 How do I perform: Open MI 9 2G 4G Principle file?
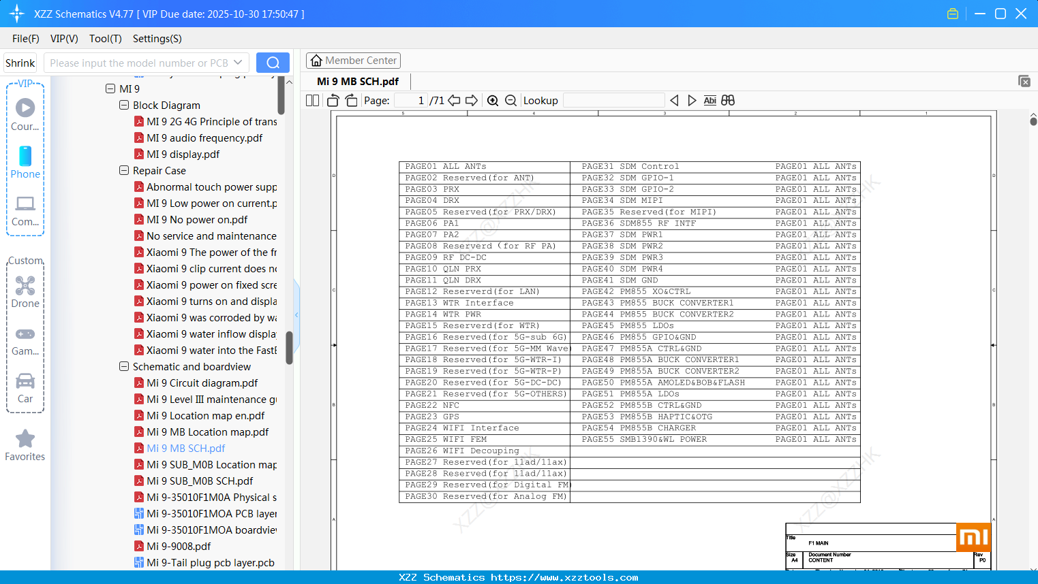point(205,122)
